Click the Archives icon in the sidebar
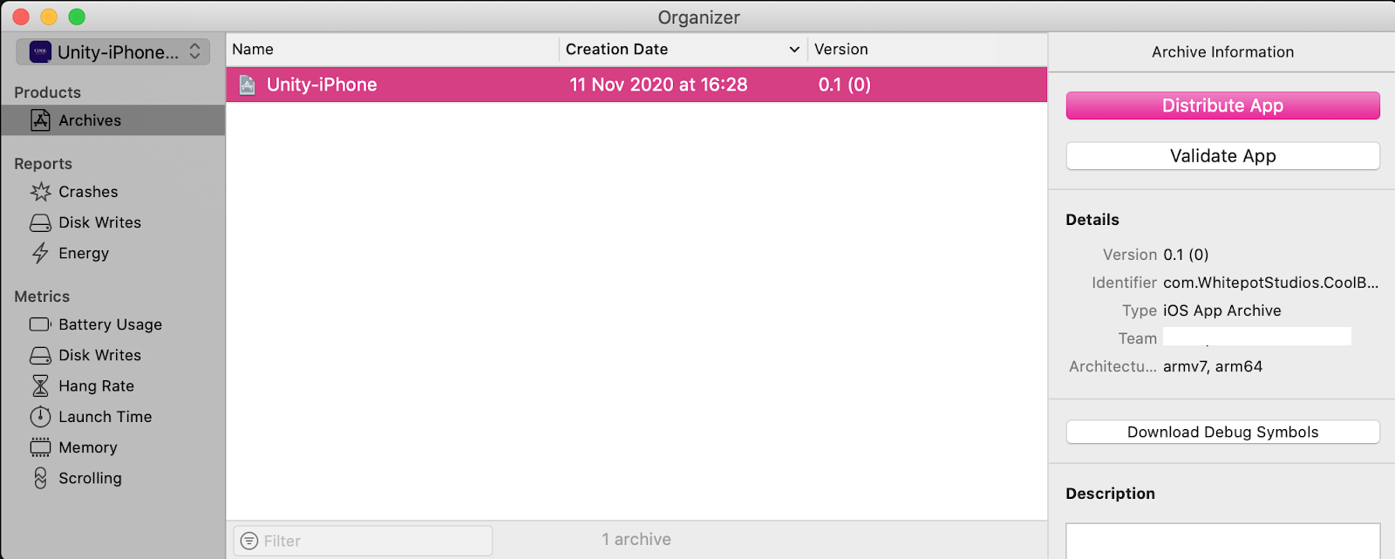Viewport: 1395px width, 559px height. pos(41,120)
